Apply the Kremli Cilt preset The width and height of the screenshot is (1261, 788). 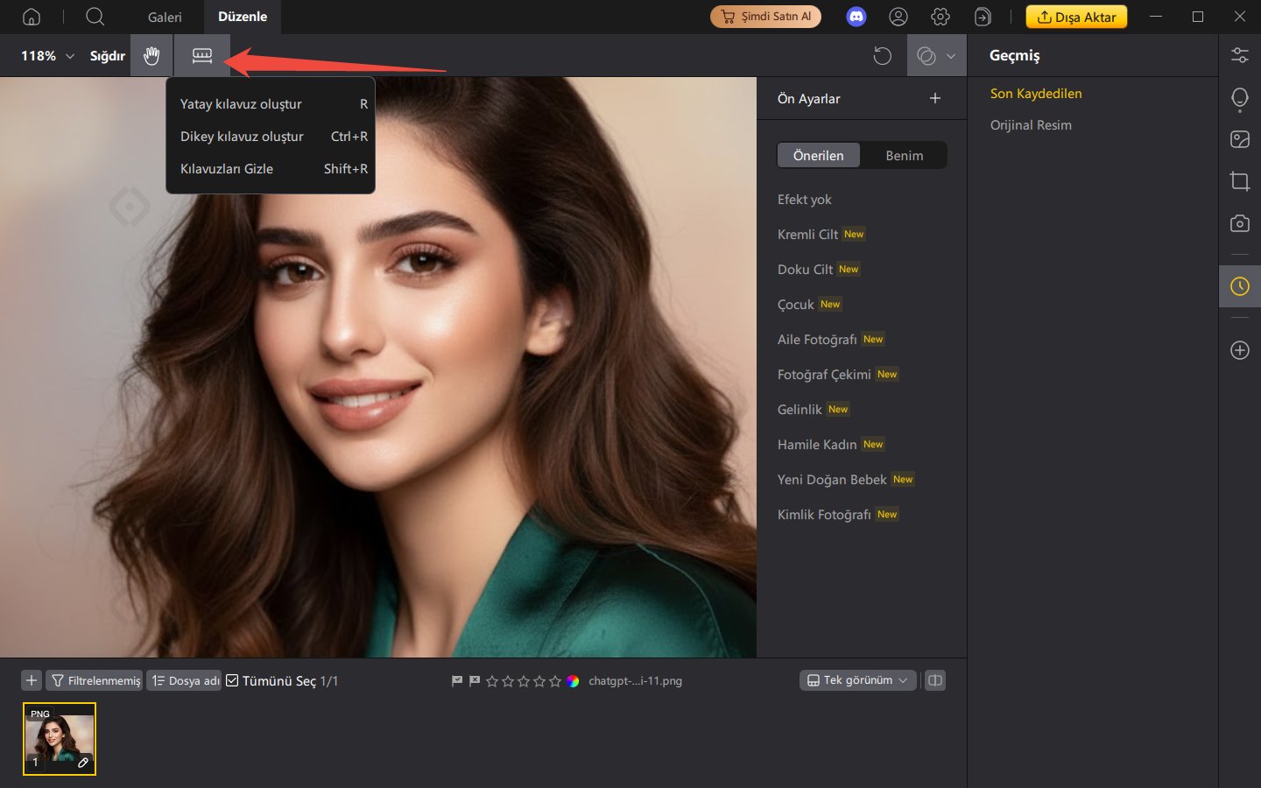pos(807,235)
